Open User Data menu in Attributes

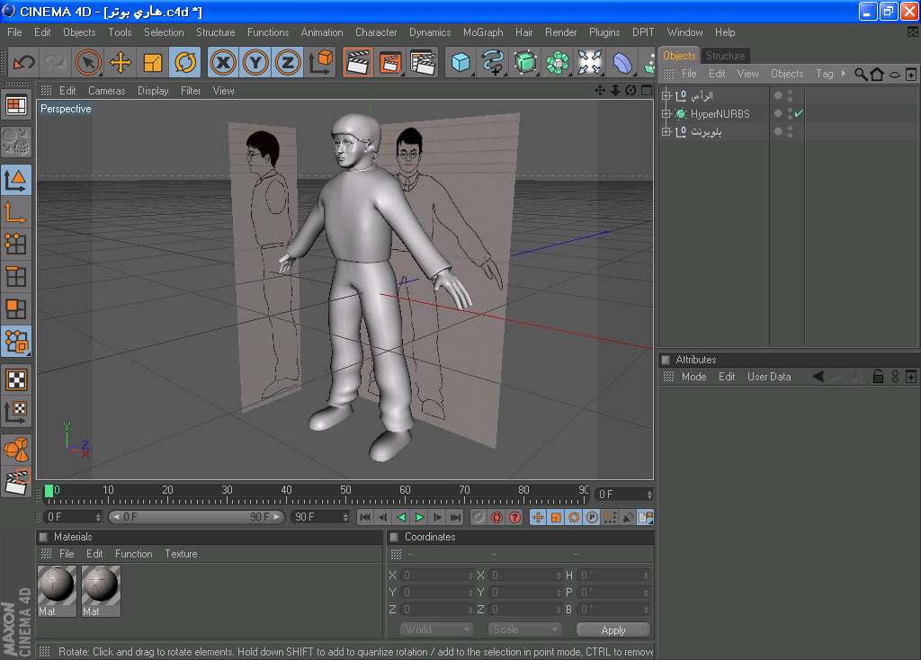pos(769,377)
